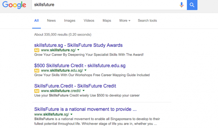This screenshot has height=128, width=218.
Task: Open arrow menu next to www.skillsfuture.edu.sg
Action: coord(85,71)
